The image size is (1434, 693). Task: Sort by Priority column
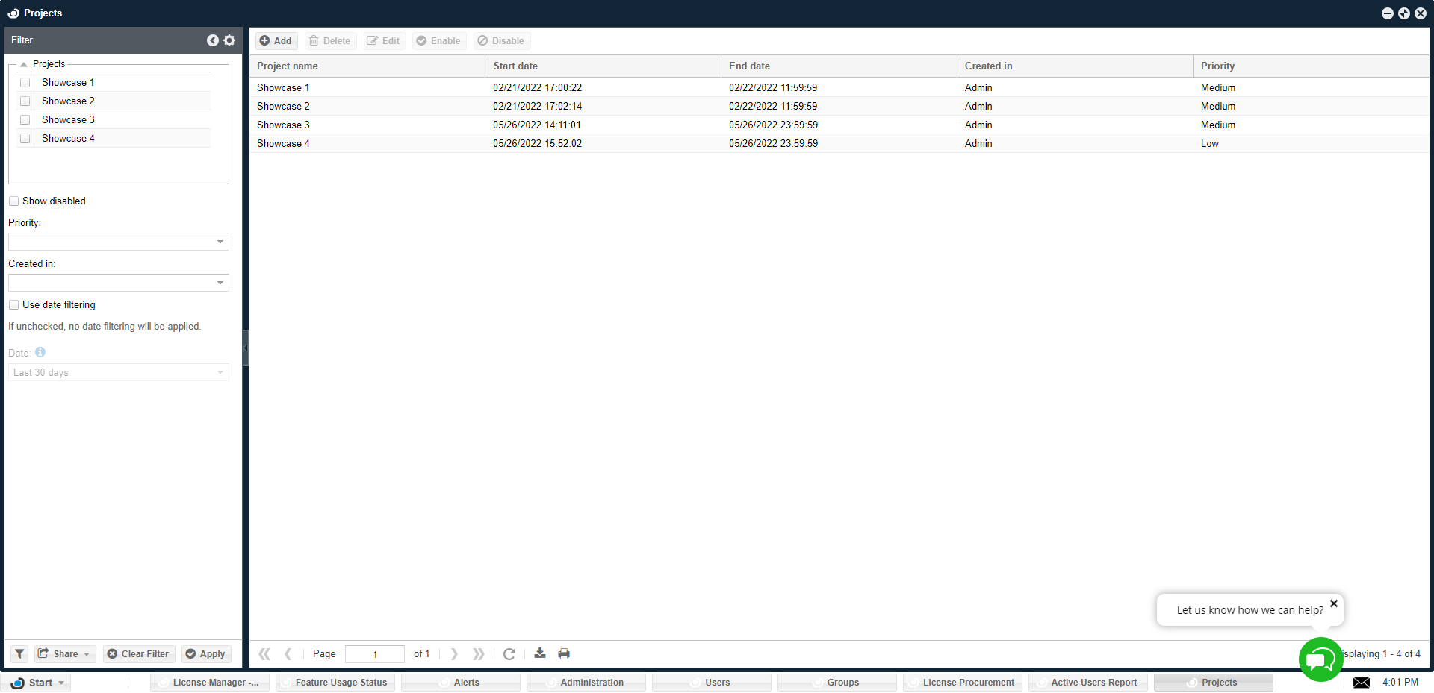click(1311, 66)
